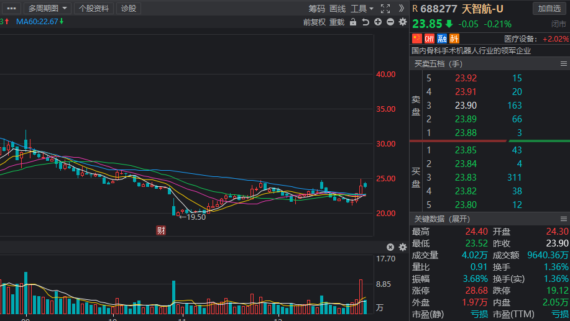Open the 个股资料 tab
This screenshot has height=321, width=570.
click(93, 8)
